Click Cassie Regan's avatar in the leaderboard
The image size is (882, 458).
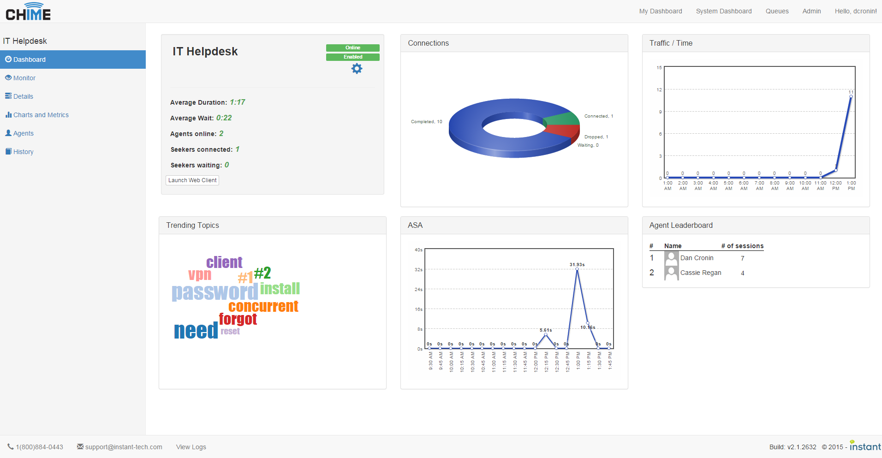[x=671, y=273]
